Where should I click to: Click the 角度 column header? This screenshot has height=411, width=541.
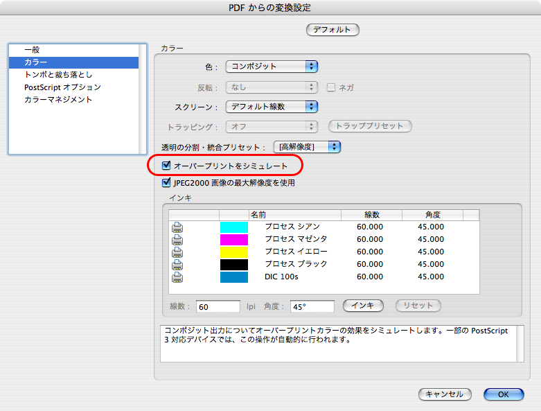pos(433,215)
